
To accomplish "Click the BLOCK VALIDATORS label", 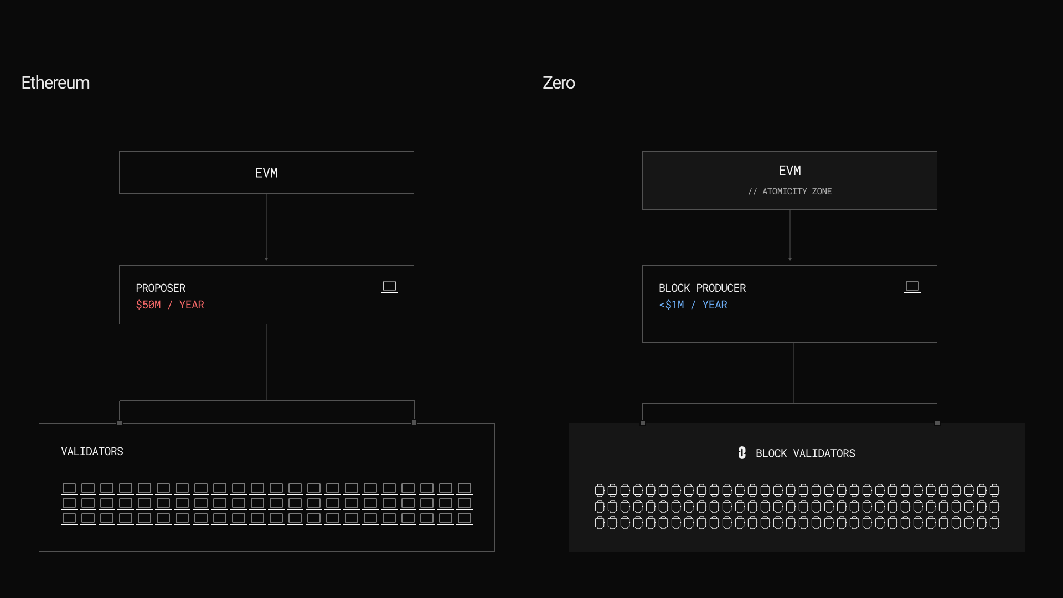I will point(805,453).
